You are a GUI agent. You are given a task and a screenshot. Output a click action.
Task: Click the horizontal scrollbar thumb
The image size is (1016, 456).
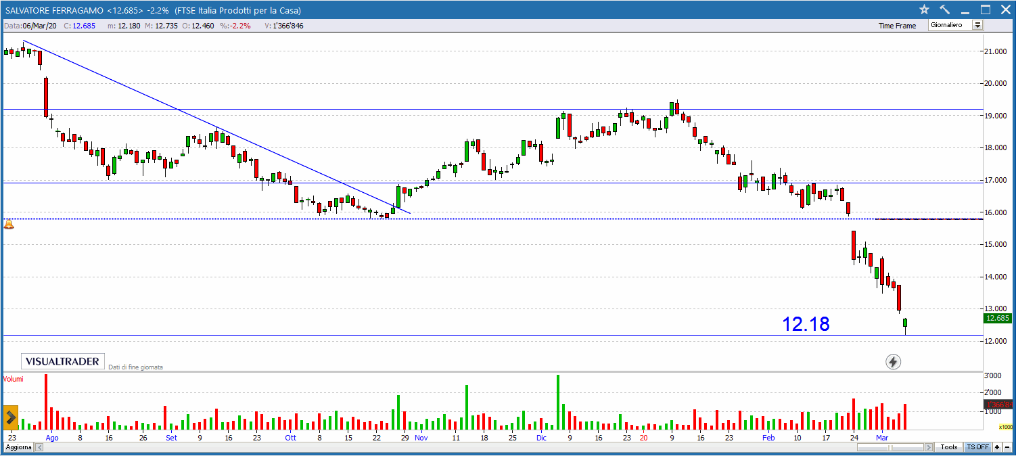890,447
